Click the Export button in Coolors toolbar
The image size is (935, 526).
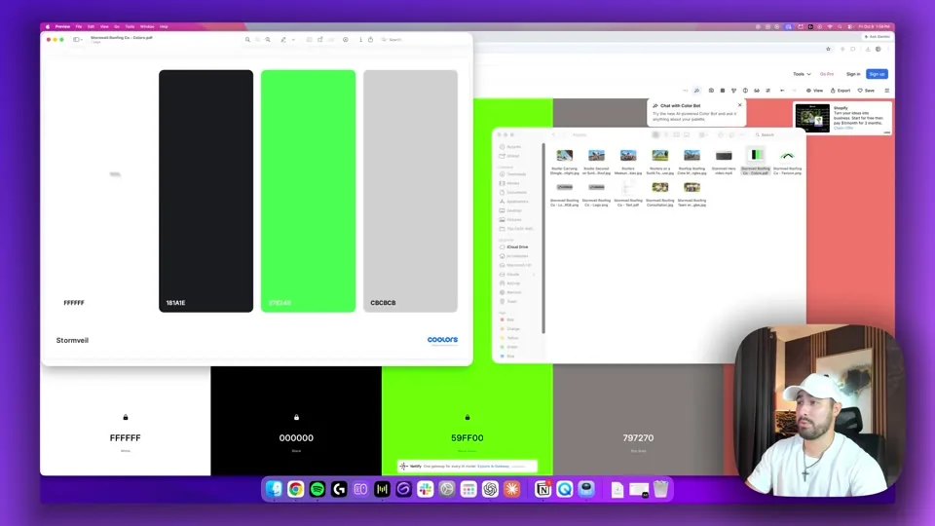tap(841, 91)
